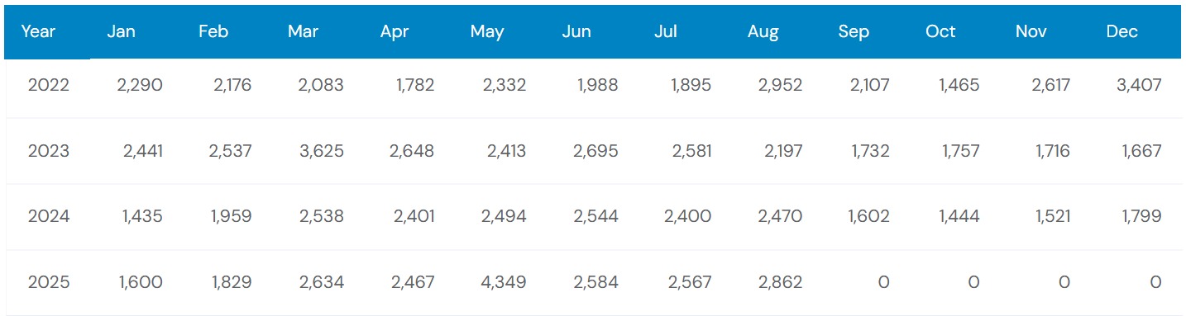Select the Dec column header
The width and height of the screenshot is (1186, 316).
click(x=1121, y=31)
